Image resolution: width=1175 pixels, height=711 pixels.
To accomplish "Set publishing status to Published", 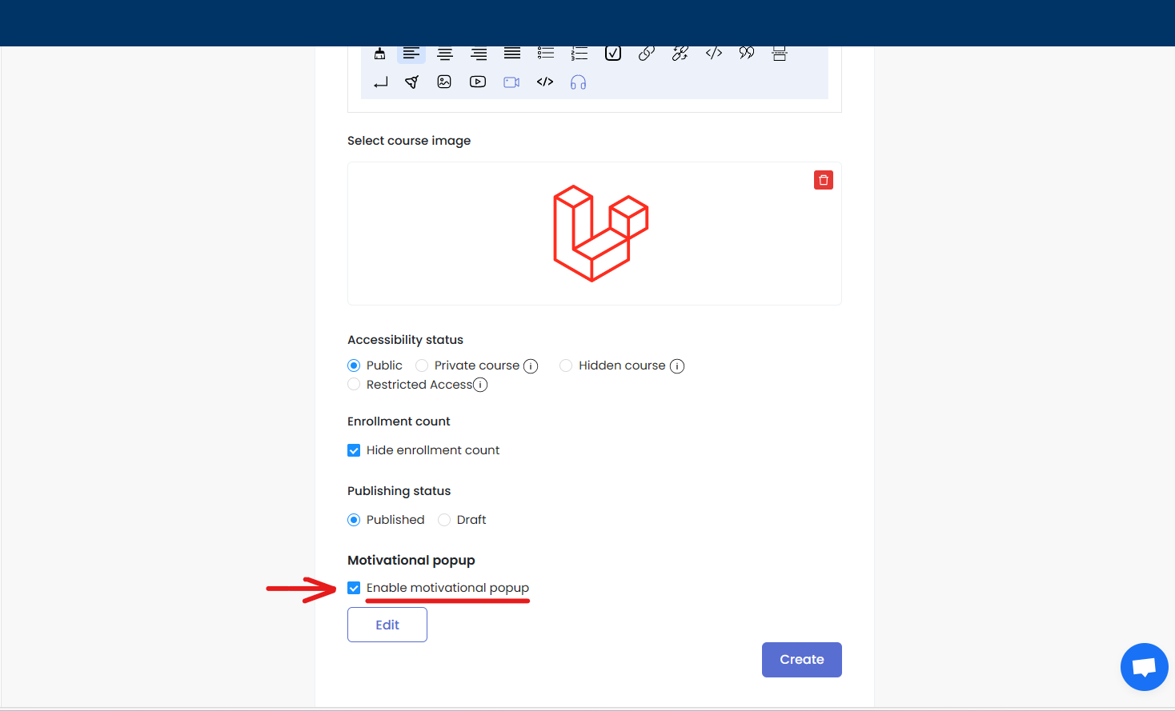I will pos(354,520).
